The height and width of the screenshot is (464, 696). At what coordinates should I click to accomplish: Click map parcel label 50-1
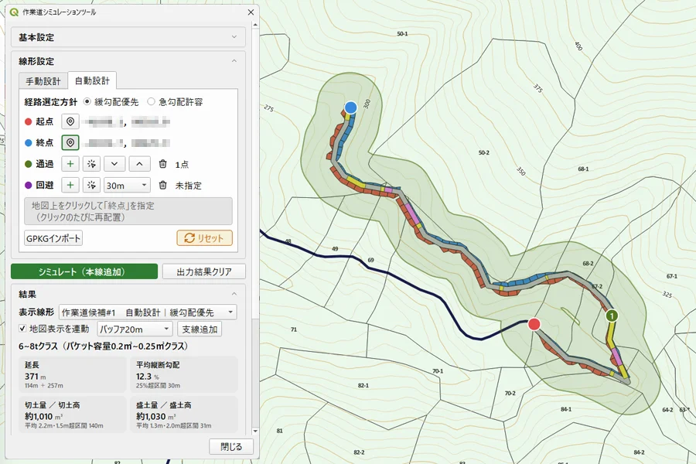[x=402, y=34]
